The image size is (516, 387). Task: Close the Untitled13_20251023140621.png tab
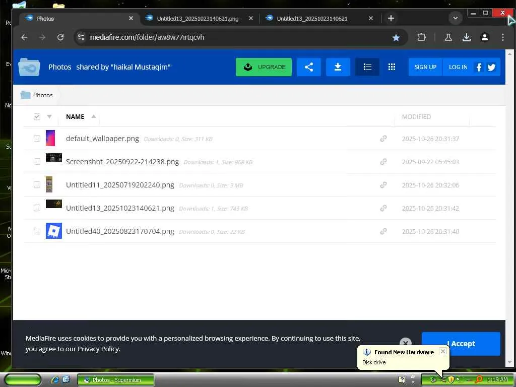tap(251, 19)
